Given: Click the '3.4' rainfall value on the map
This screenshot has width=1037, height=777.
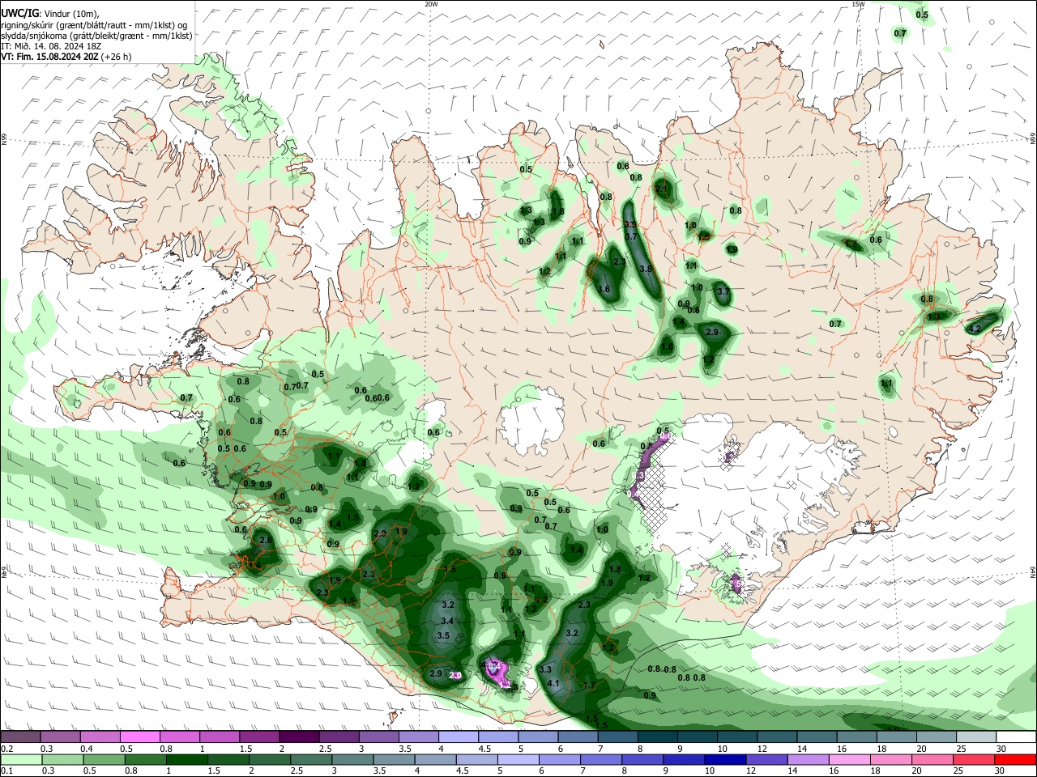Looking at the screenshot, I should tap(446, 621).
